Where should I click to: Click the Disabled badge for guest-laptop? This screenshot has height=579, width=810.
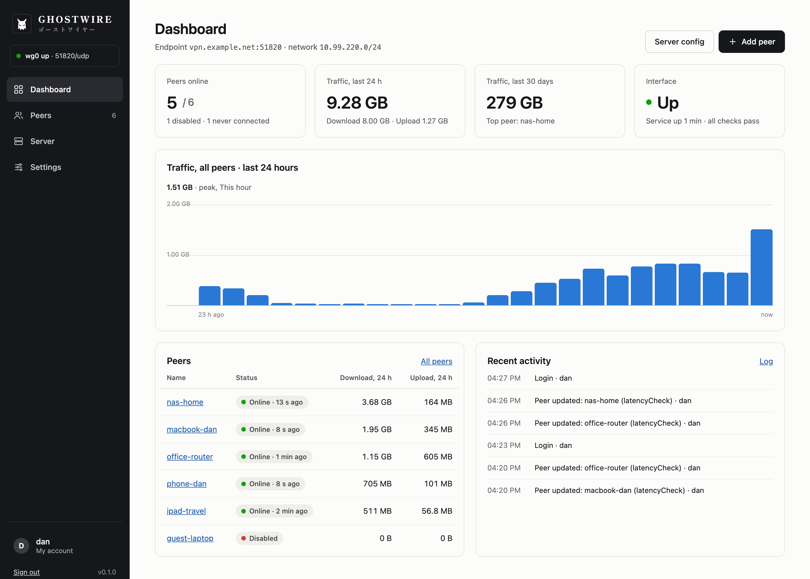pyautogui.click(x=259, y=538)
